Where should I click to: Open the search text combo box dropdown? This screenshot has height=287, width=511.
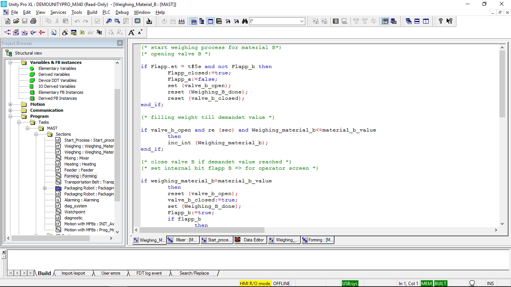[302, 21]
